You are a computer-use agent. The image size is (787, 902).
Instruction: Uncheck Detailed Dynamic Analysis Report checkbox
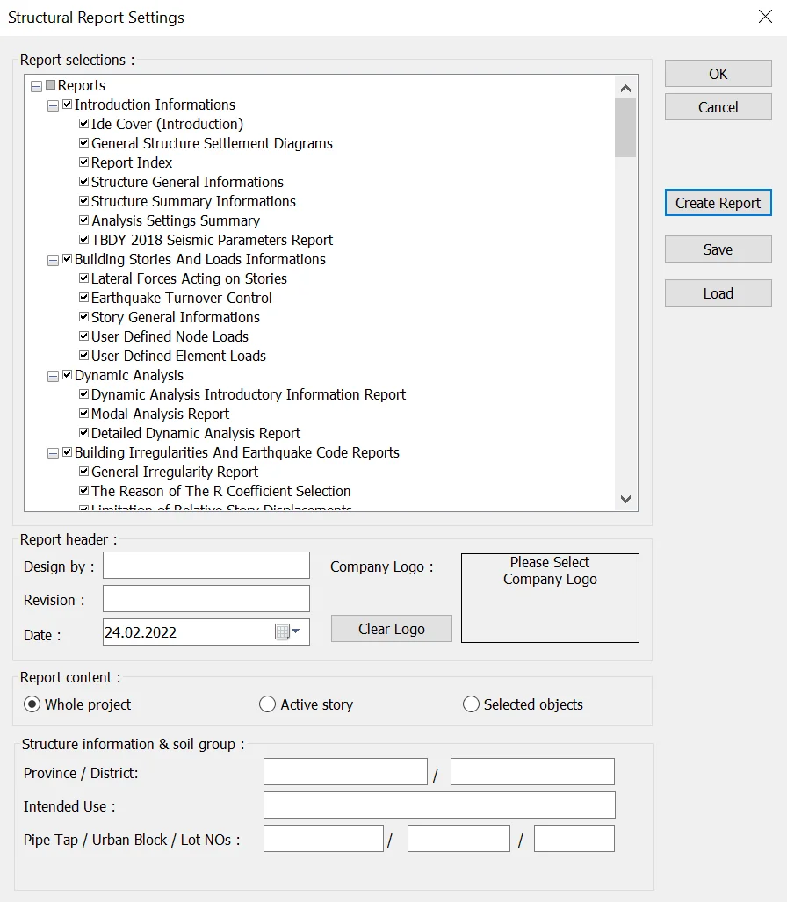[x=84, y=433]
